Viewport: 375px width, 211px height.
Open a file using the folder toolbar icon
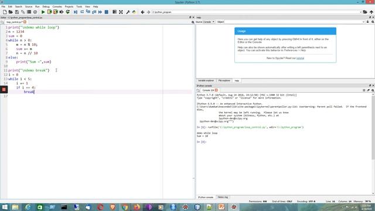[11, 12]
